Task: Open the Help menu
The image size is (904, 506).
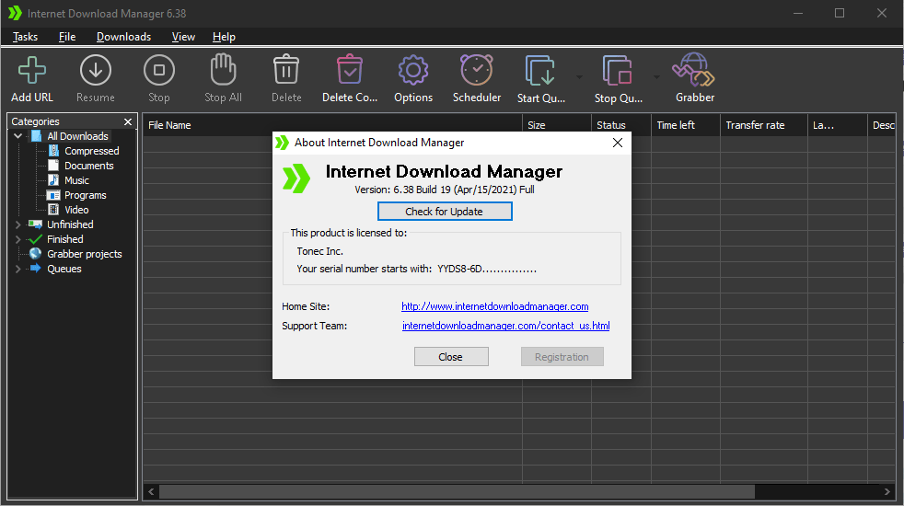Action: pos(224,37)
